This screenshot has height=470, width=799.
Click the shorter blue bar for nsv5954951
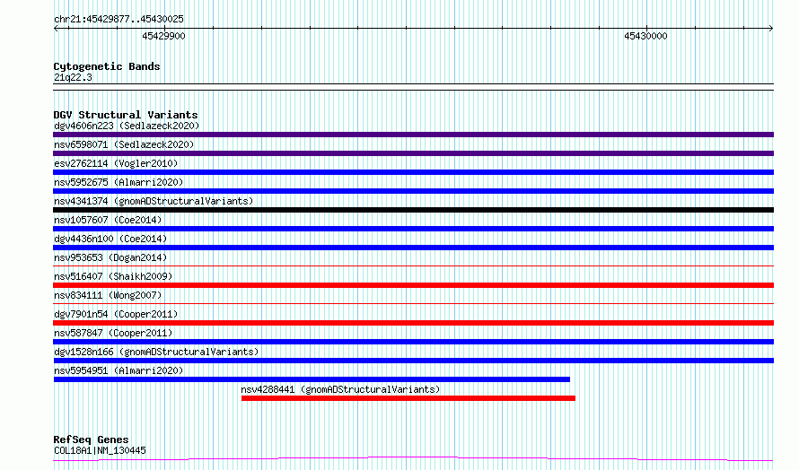(312, 379)
